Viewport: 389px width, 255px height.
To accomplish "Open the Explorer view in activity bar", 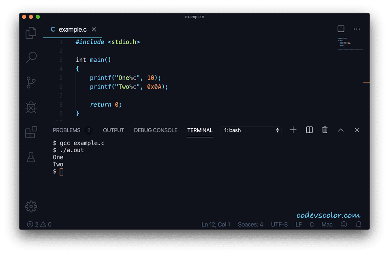I will (x=31, y=33).
